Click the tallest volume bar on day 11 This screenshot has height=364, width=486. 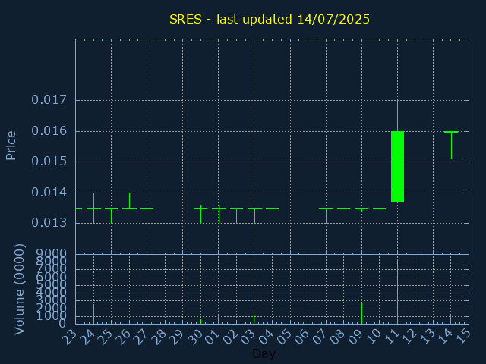[x=397, y=291]
